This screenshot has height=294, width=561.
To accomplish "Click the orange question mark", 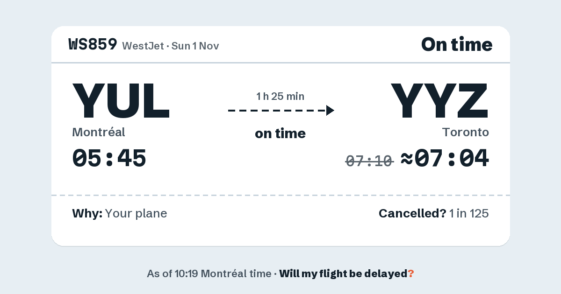I will pos(411,273).
